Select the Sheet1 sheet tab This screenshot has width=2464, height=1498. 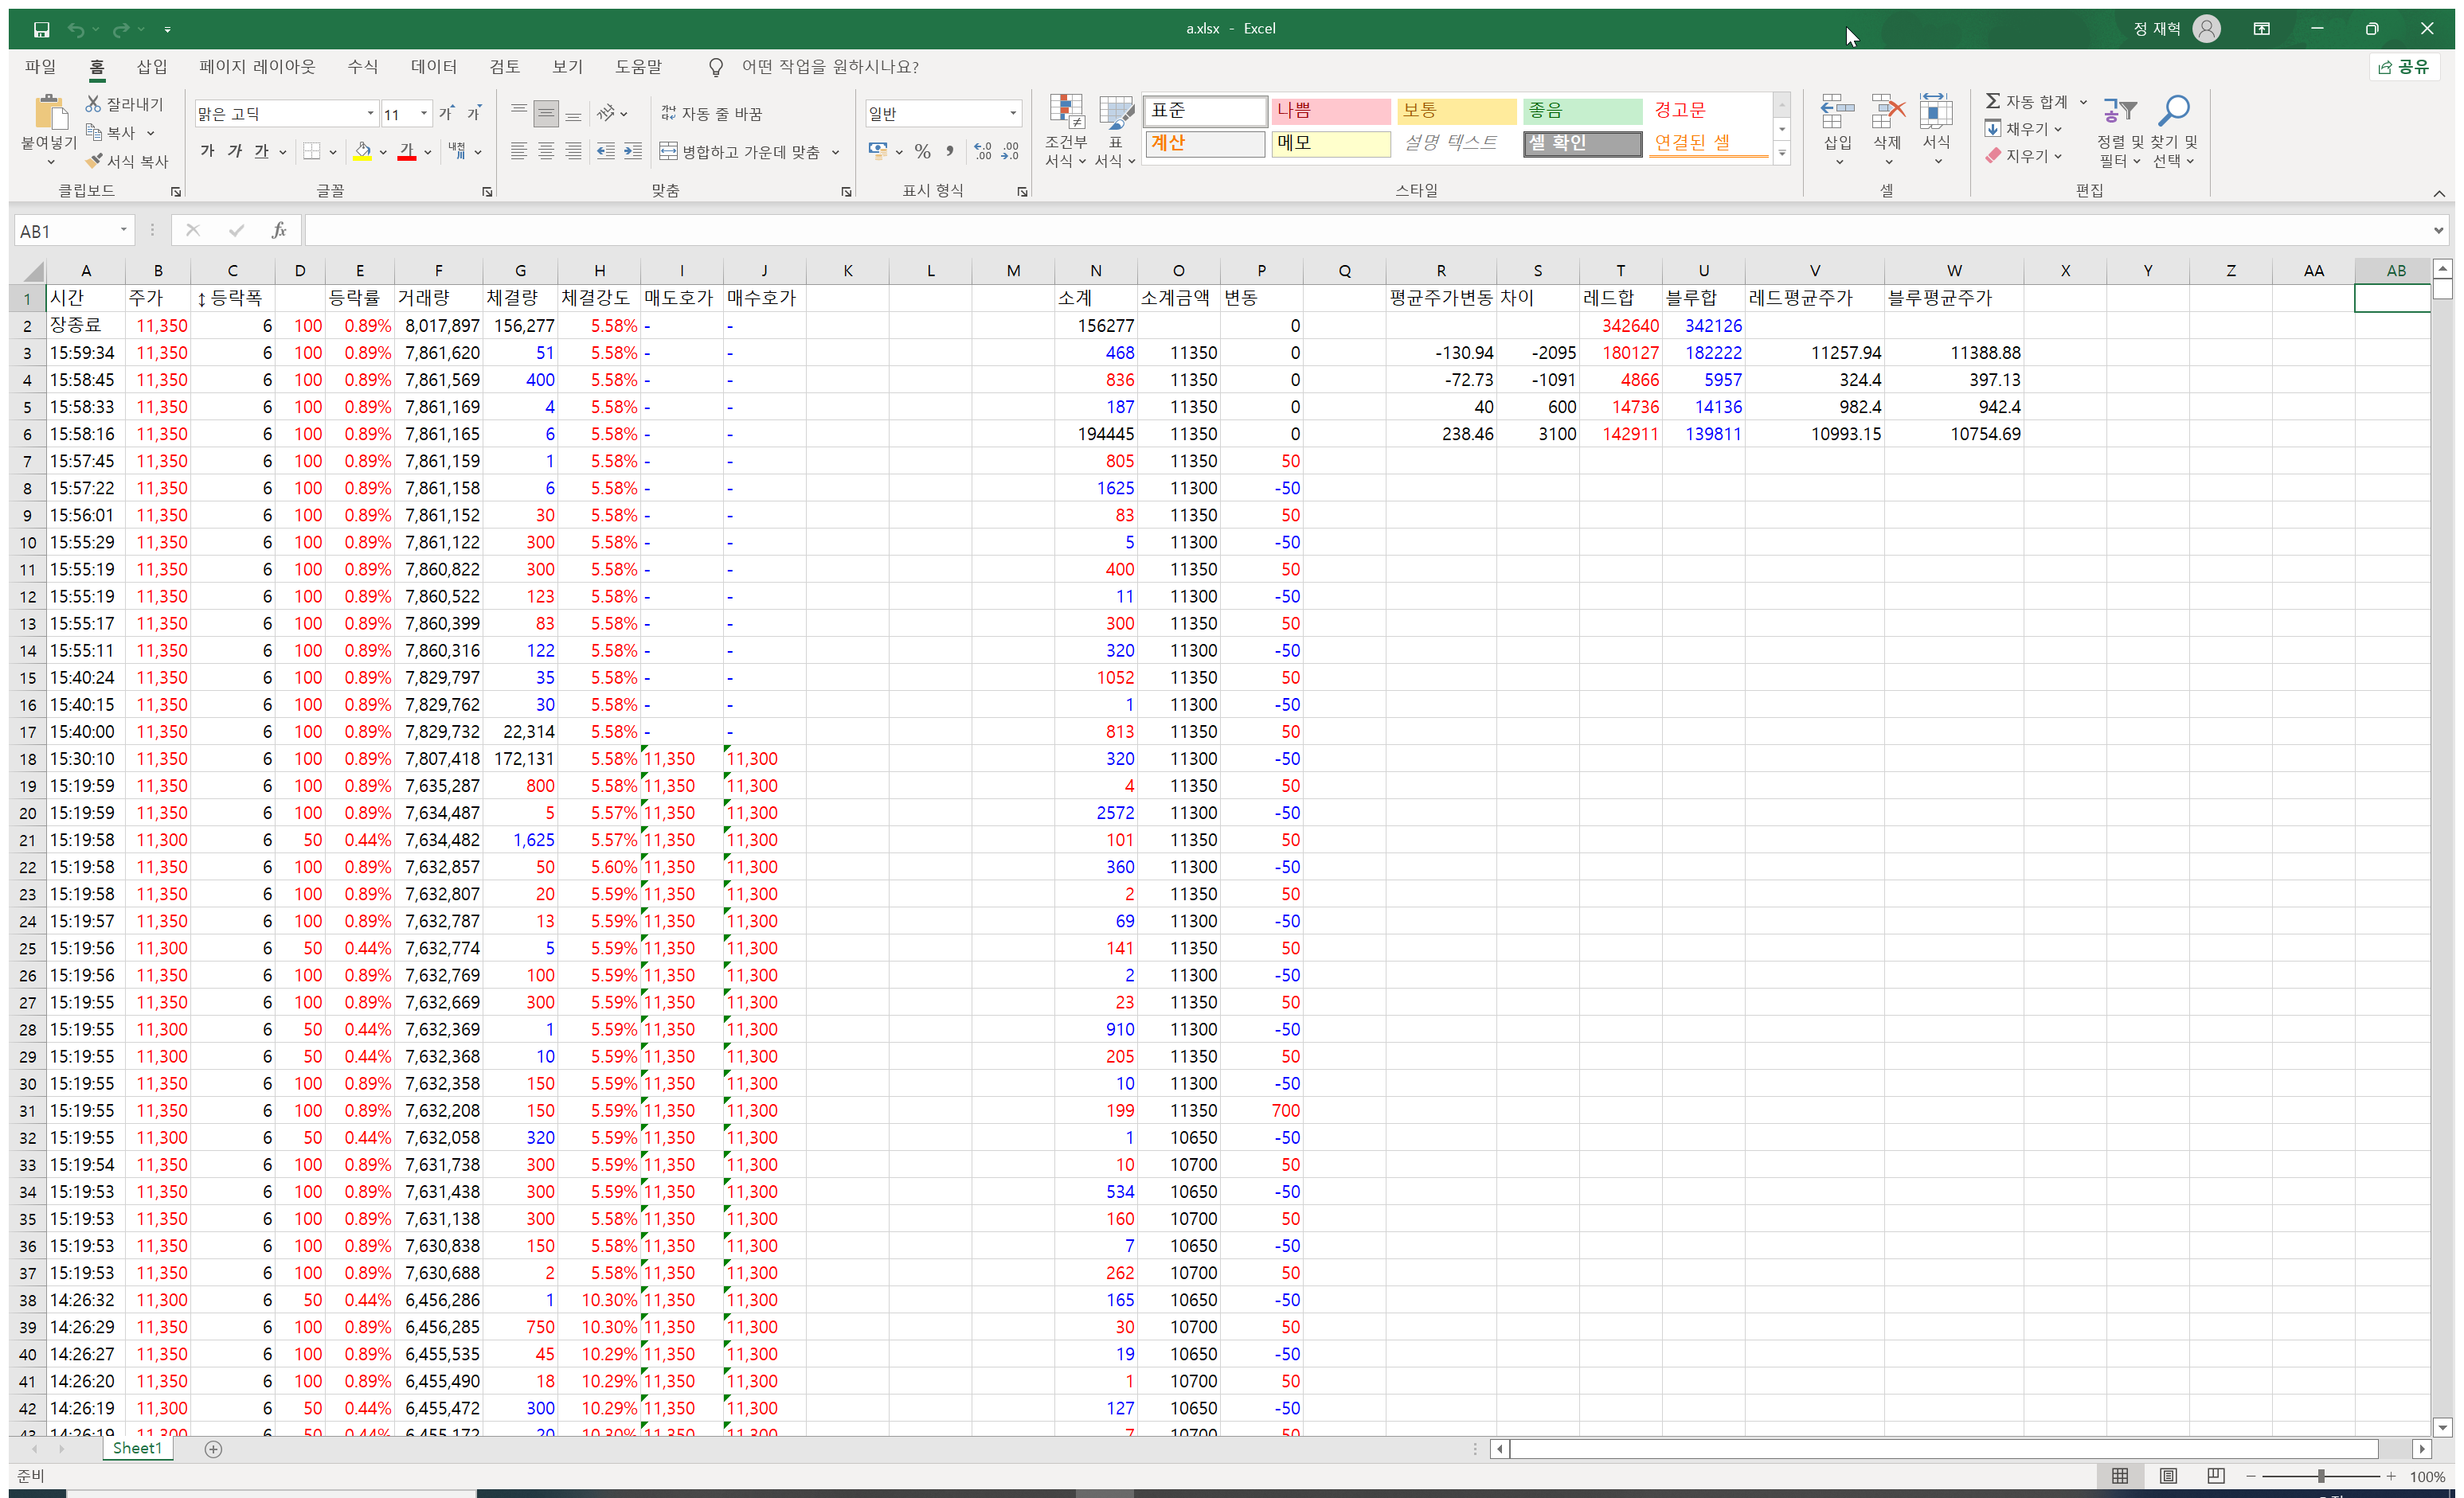point(137,1449)
